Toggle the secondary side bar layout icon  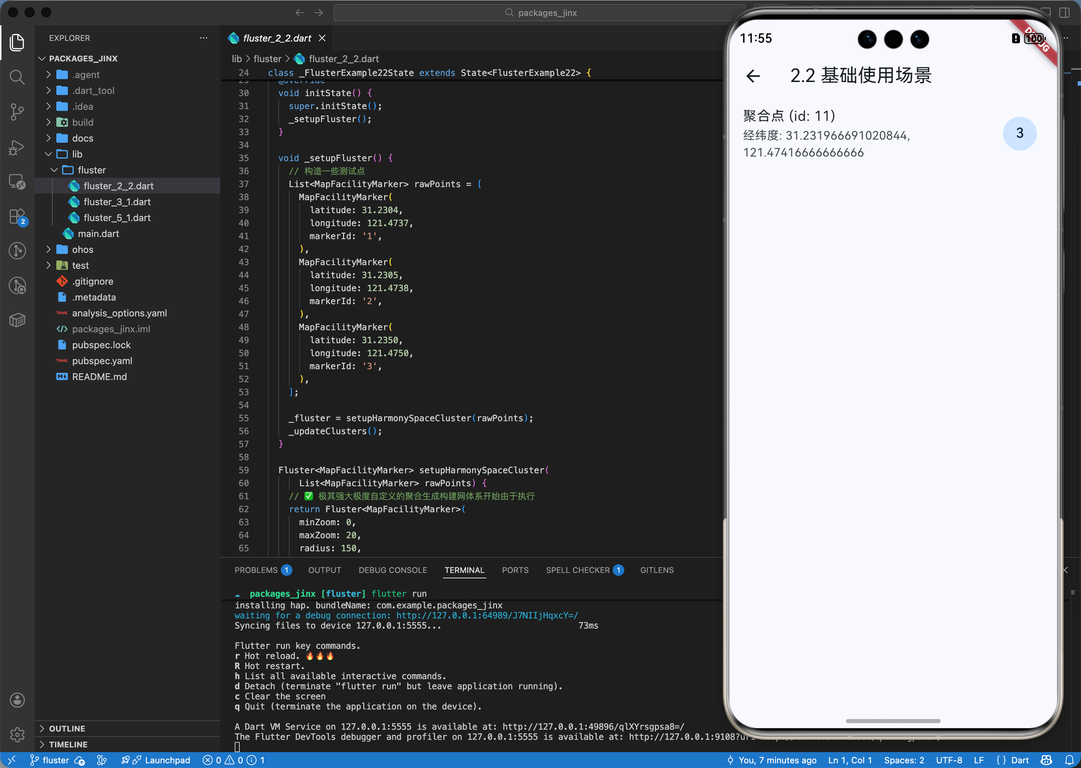1064,13
